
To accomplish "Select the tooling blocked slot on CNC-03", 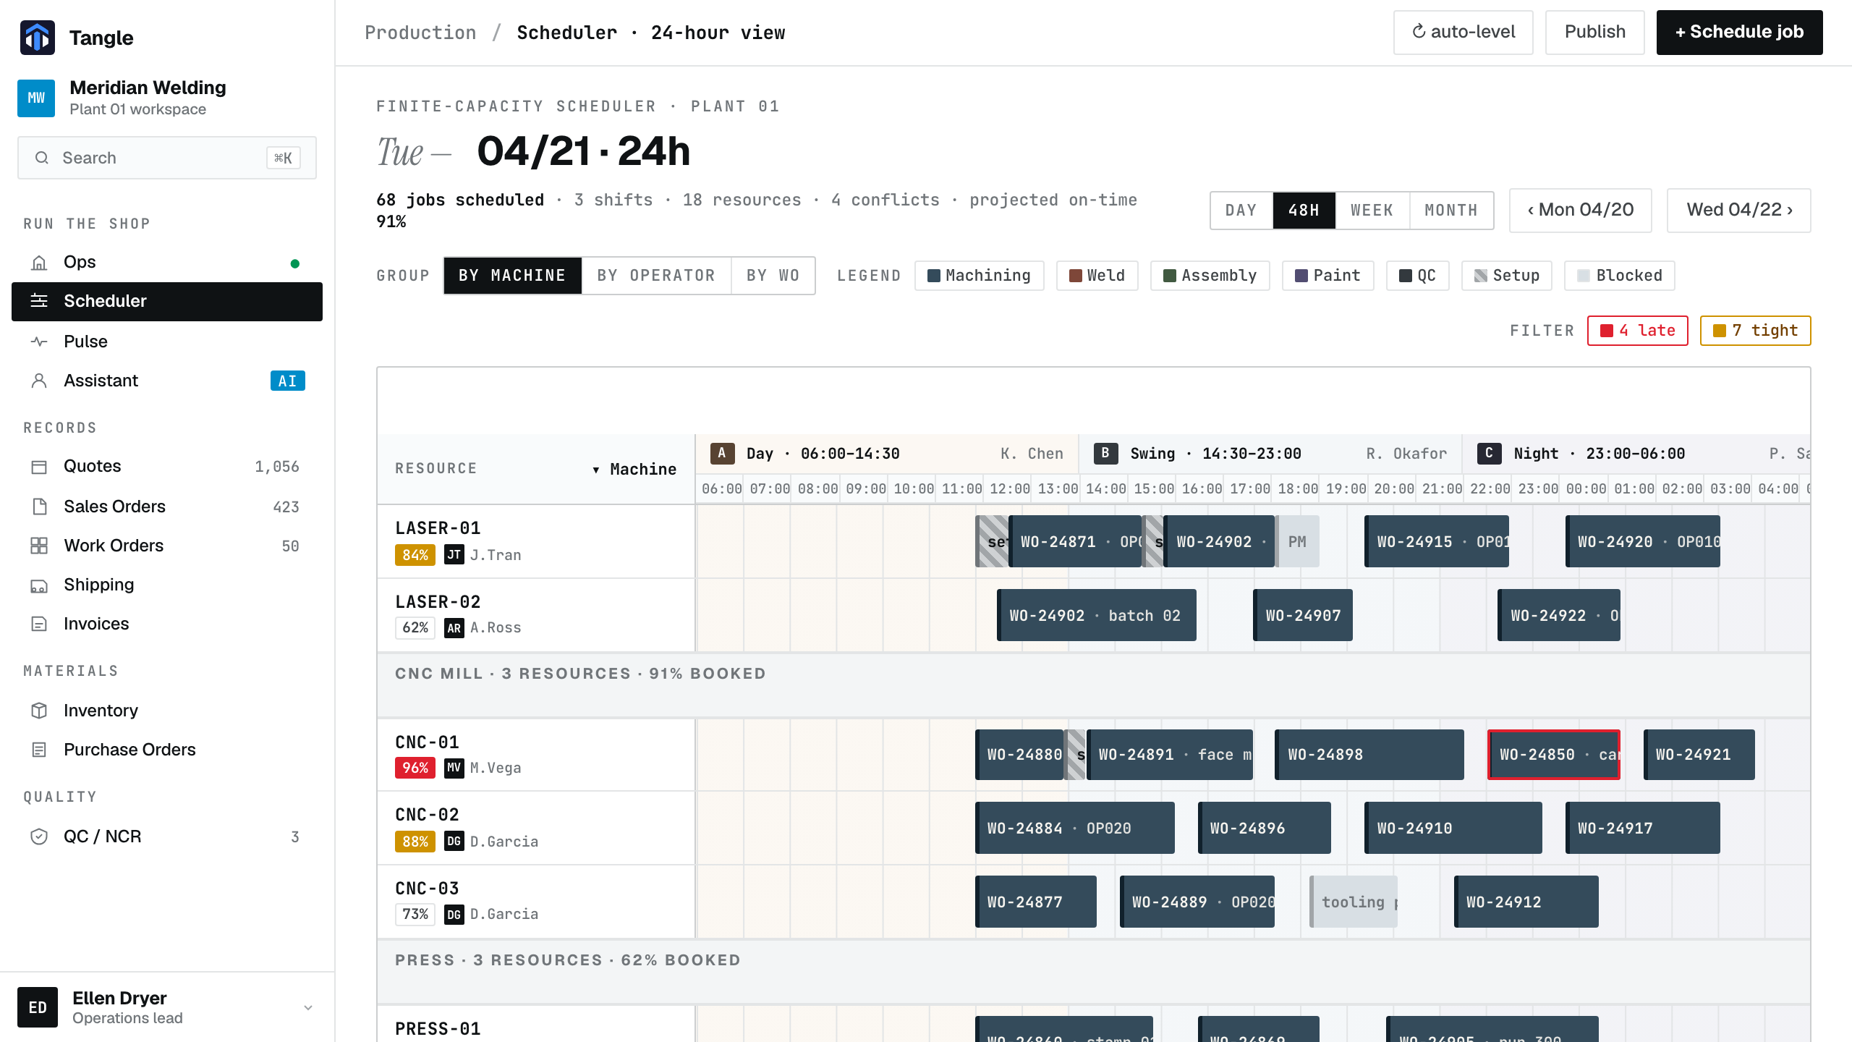I will (x=1353, y=902).
